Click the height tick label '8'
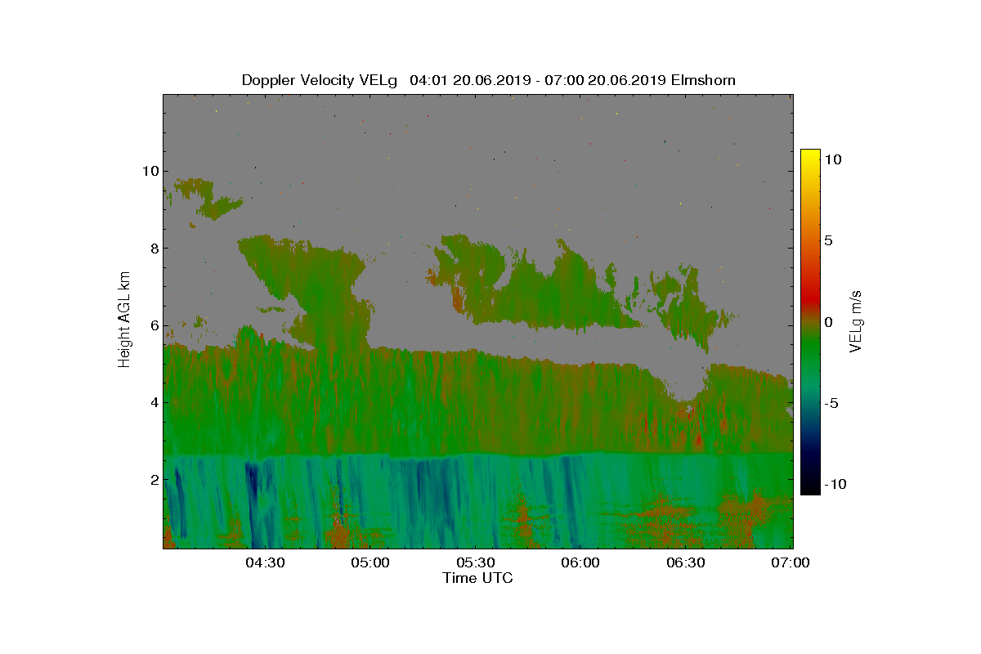This screenshot has width=981, height=654. [153, 249]
